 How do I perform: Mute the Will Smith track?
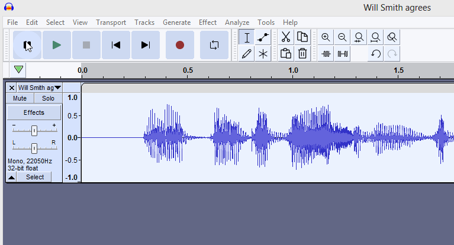click(20, 98)
